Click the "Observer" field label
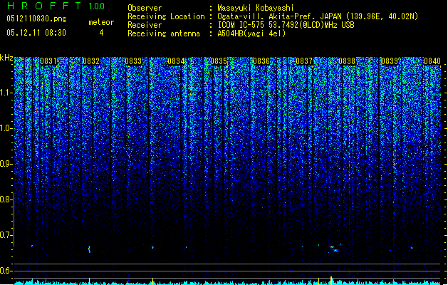Image resolution: width=448 pixels, height=285 pixels. pyautogui.click(x=145, y=8)
